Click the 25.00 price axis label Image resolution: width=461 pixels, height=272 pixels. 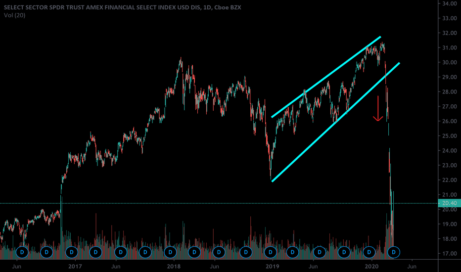click(450, 136)
